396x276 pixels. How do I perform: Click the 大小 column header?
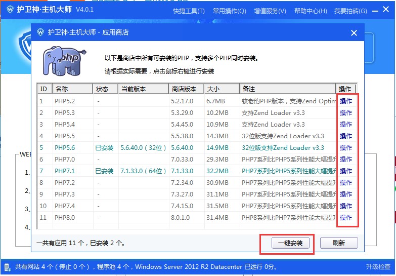(x=222, y=89)
